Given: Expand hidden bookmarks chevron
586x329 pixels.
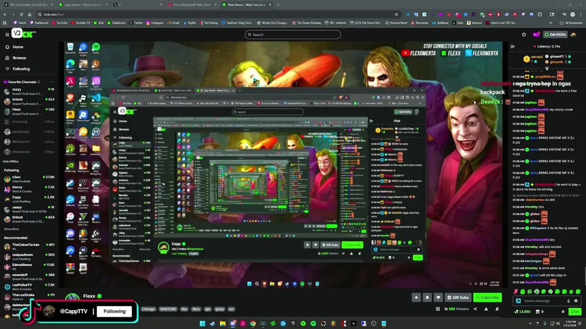Looking at the screenshot, I should click(x=551, y=23).
